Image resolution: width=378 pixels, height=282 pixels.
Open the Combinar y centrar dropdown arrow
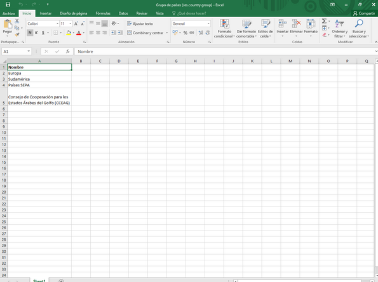(x=167, y=33)
